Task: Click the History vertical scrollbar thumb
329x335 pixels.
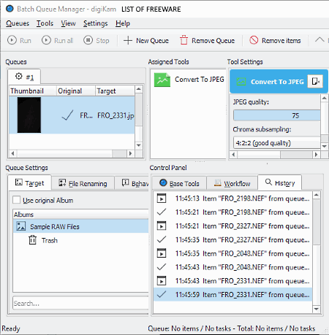Action: 317,222
